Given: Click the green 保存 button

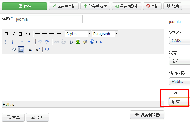Looking at the screenshot, I should coord(25,6).
